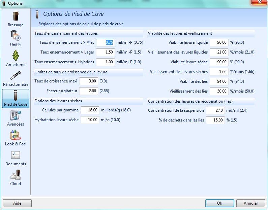The width and height of the screenshot is (268, 210).
Task: Select the Look & Feel icon
Action: point(16,135)
